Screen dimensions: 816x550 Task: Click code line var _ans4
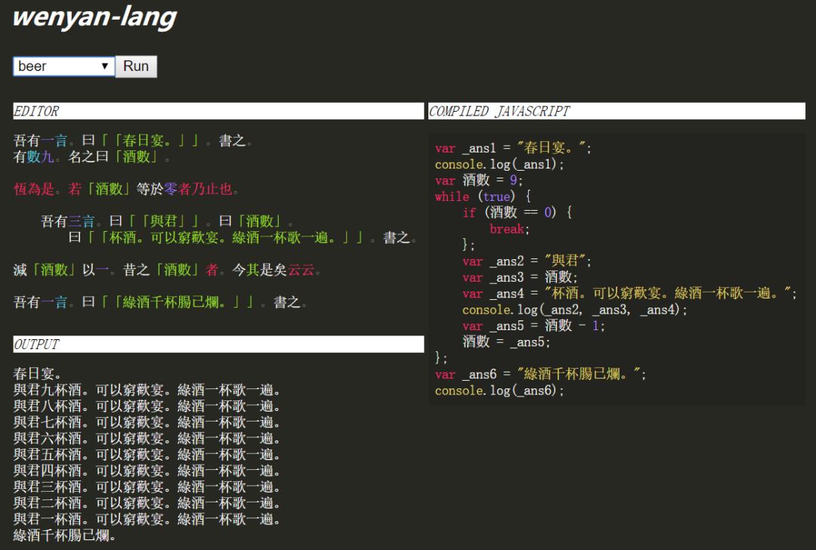(629, 293)
